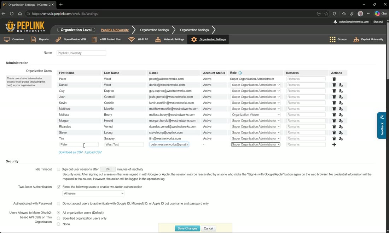Open role dropdown for Guy Dupree

[x=256, y=91]
